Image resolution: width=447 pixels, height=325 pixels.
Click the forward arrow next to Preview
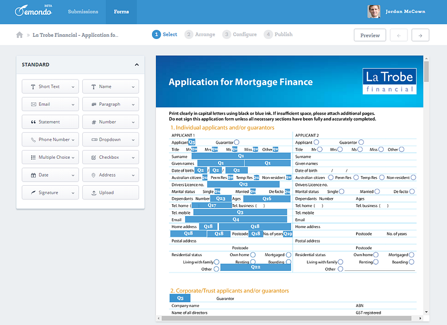420,35
